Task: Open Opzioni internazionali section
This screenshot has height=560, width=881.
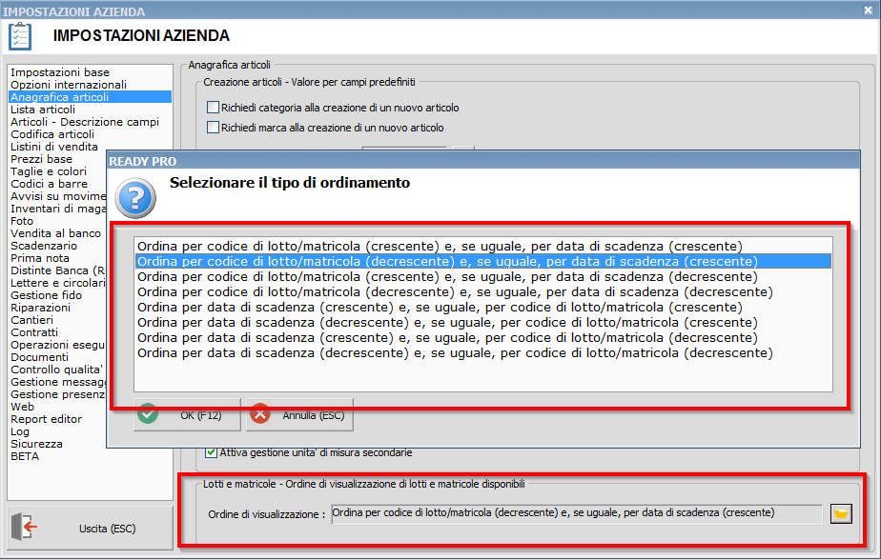Action: click(90, 85)
